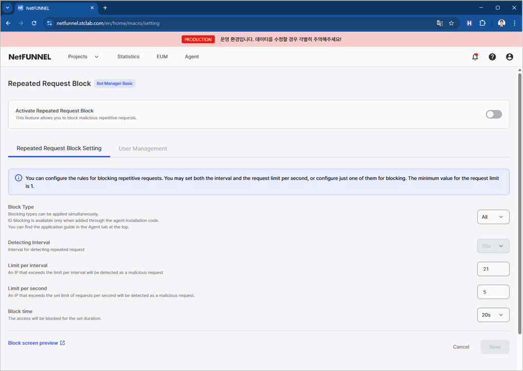
Task: Select Repeated Request Block Setting tab
Action: coord(59,149)
